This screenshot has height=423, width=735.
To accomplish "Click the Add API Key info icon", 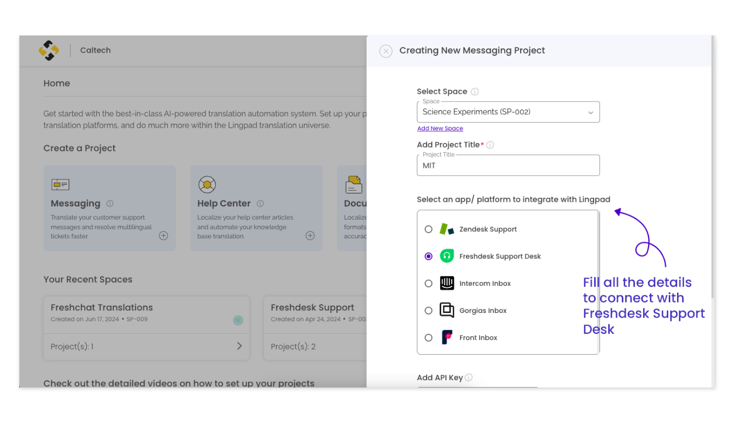I will point(468,377).
